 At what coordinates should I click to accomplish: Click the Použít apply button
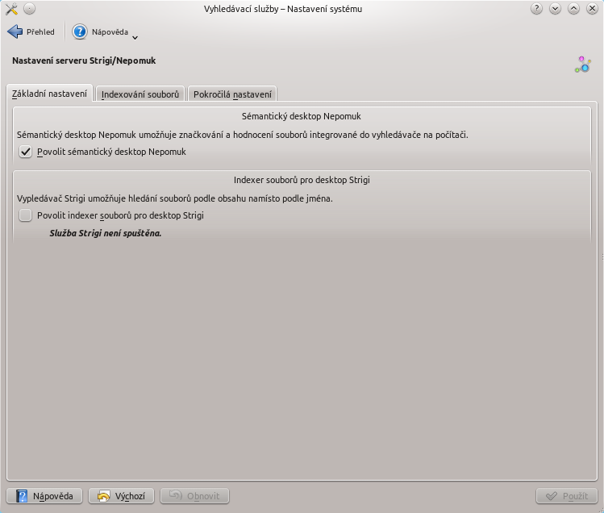pyautogui.click(x=567, y=496)
